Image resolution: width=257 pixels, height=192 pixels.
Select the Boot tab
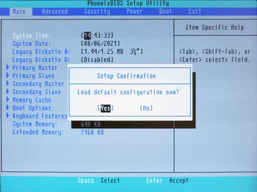coord(166,12)
